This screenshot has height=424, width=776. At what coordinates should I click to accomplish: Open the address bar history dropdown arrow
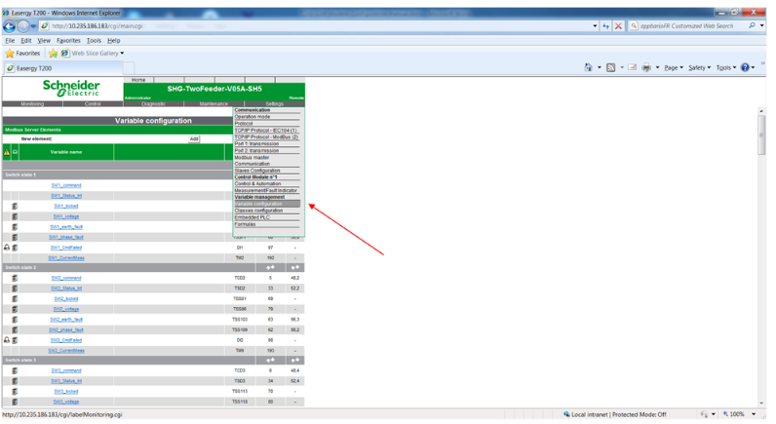pos(595,26)
